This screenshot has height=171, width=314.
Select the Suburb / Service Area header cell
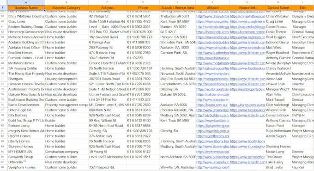click(x=177, y=8)
